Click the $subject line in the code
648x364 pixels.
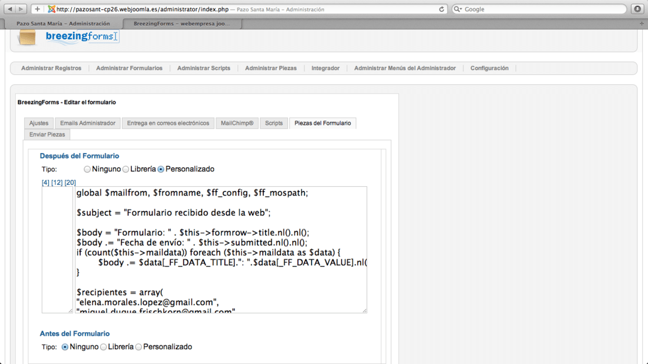click(174, 213)
